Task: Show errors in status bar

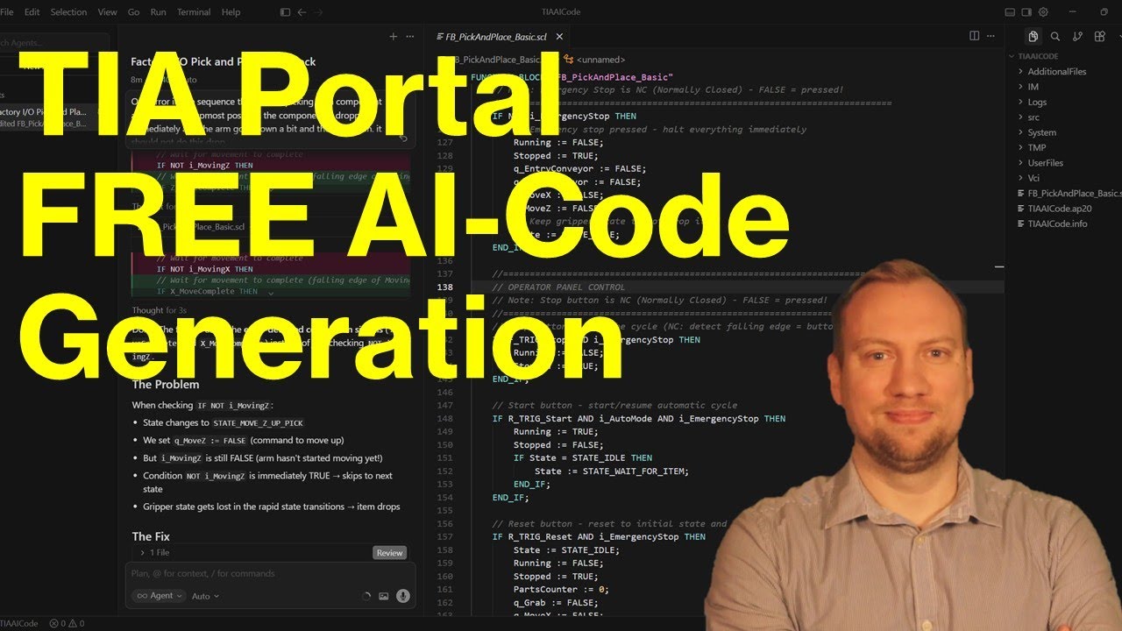Action: coord(58,623)
